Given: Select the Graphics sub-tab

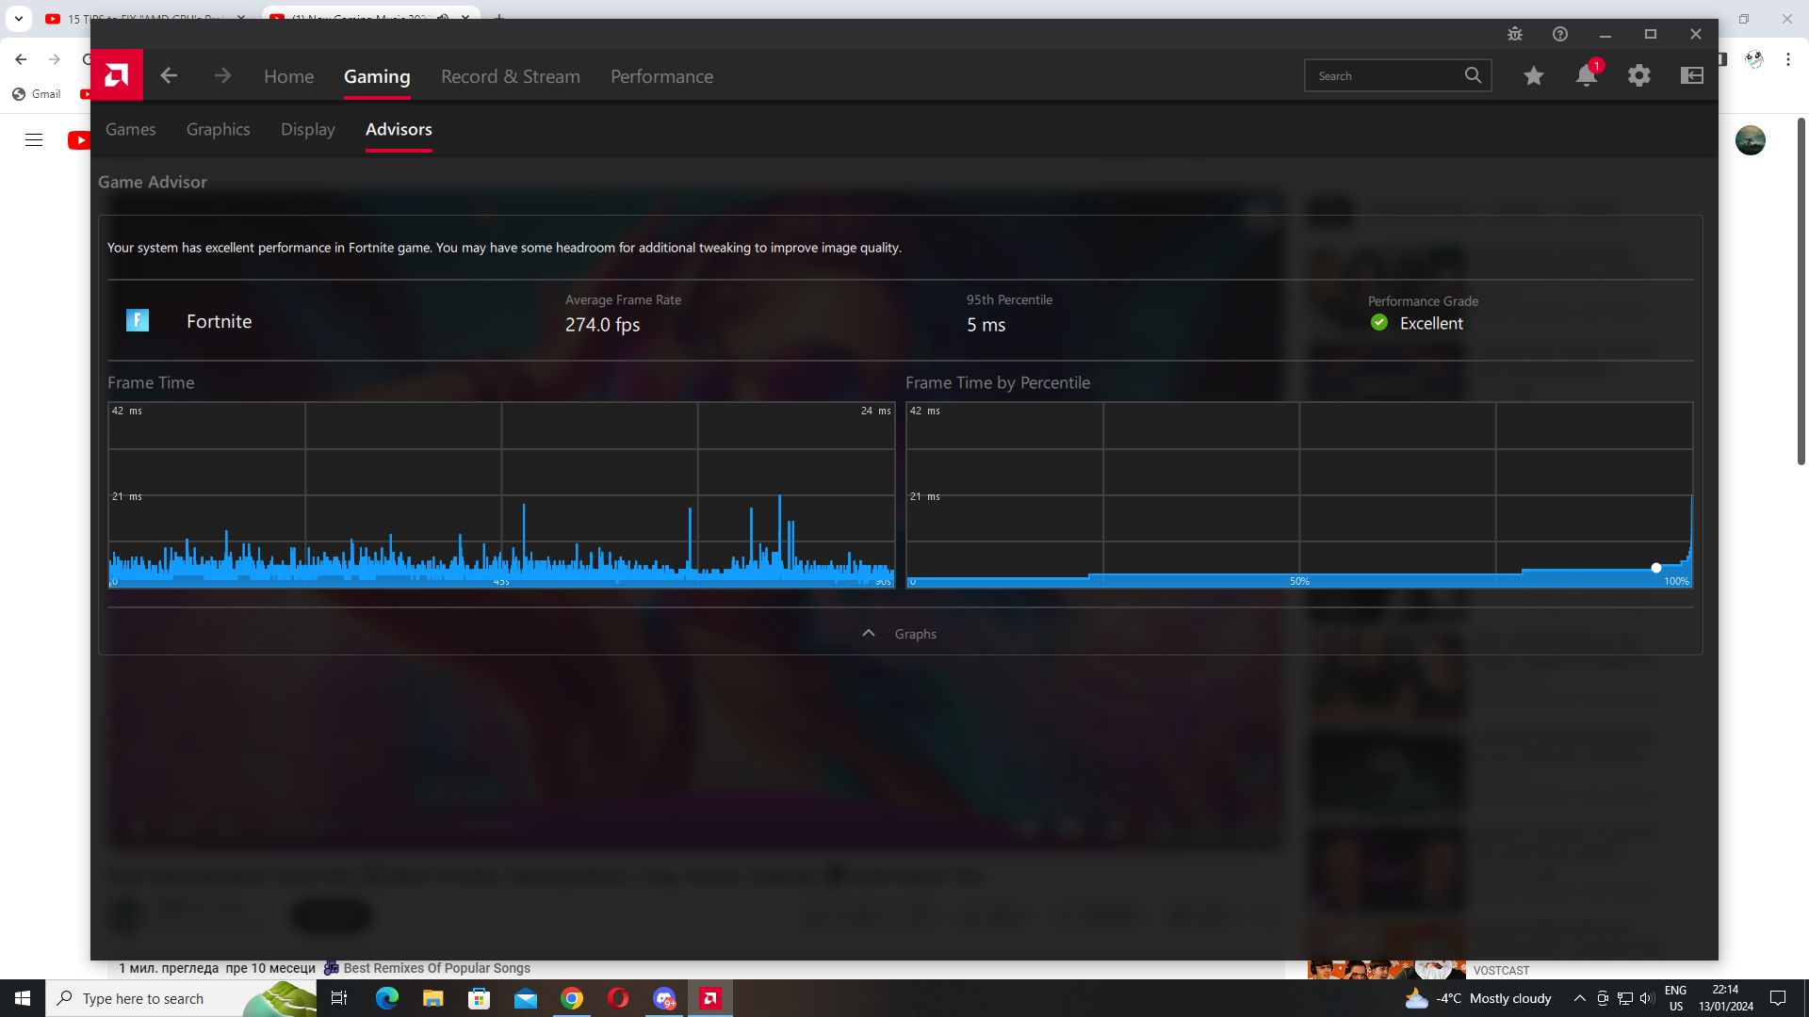Looking at the screenshot, I should 218,129.
